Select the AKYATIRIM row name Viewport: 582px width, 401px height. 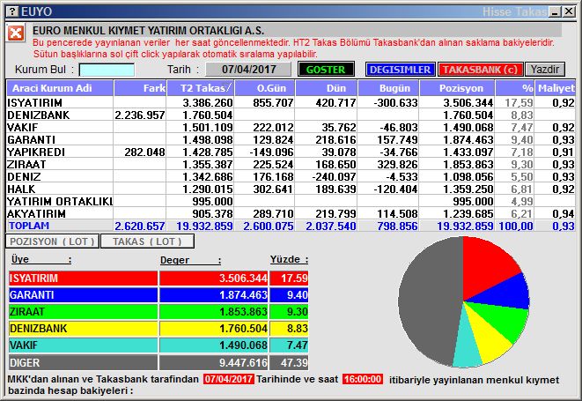36,213
